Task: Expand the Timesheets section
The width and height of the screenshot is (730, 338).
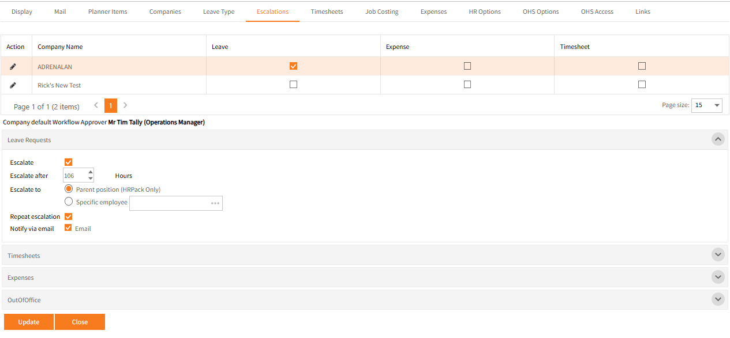Action: click(718, 255)
